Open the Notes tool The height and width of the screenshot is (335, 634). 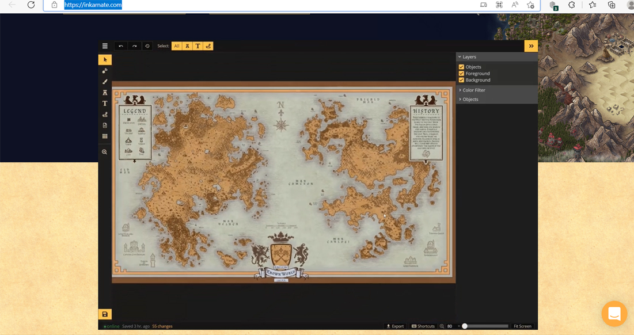(105, 125)
